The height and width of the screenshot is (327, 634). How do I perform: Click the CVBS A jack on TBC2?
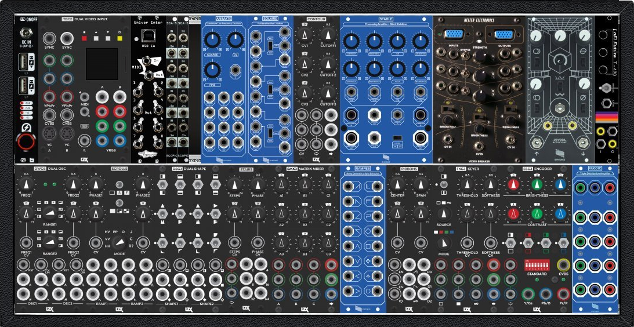click(x=49, y=115)
